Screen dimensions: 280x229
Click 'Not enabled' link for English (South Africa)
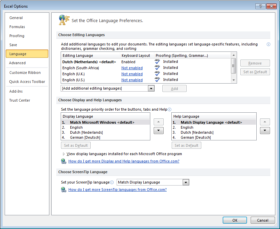coord(132,68)
